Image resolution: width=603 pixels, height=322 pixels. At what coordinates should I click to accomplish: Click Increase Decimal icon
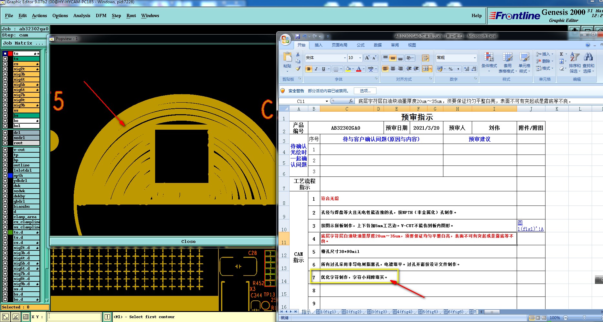click(x=466, y=69)
